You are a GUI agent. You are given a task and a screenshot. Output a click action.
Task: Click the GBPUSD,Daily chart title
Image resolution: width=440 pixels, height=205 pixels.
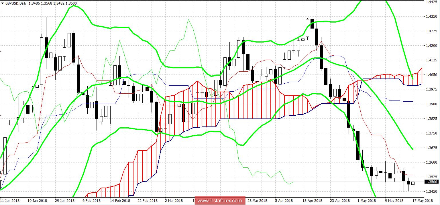(15, 3)
